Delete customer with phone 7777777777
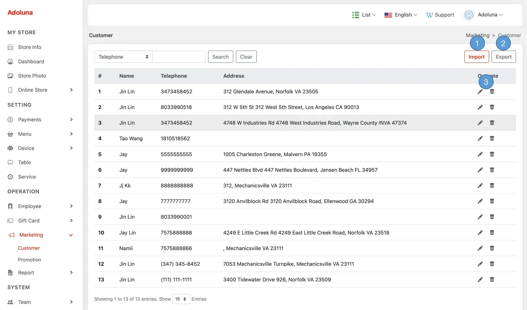 point(492,201)
